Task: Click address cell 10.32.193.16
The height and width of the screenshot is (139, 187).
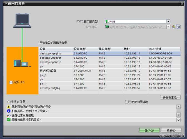Action: [135, 62]
